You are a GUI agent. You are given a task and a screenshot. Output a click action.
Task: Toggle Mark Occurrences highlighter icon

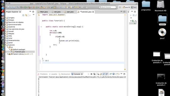coord(55,7)
